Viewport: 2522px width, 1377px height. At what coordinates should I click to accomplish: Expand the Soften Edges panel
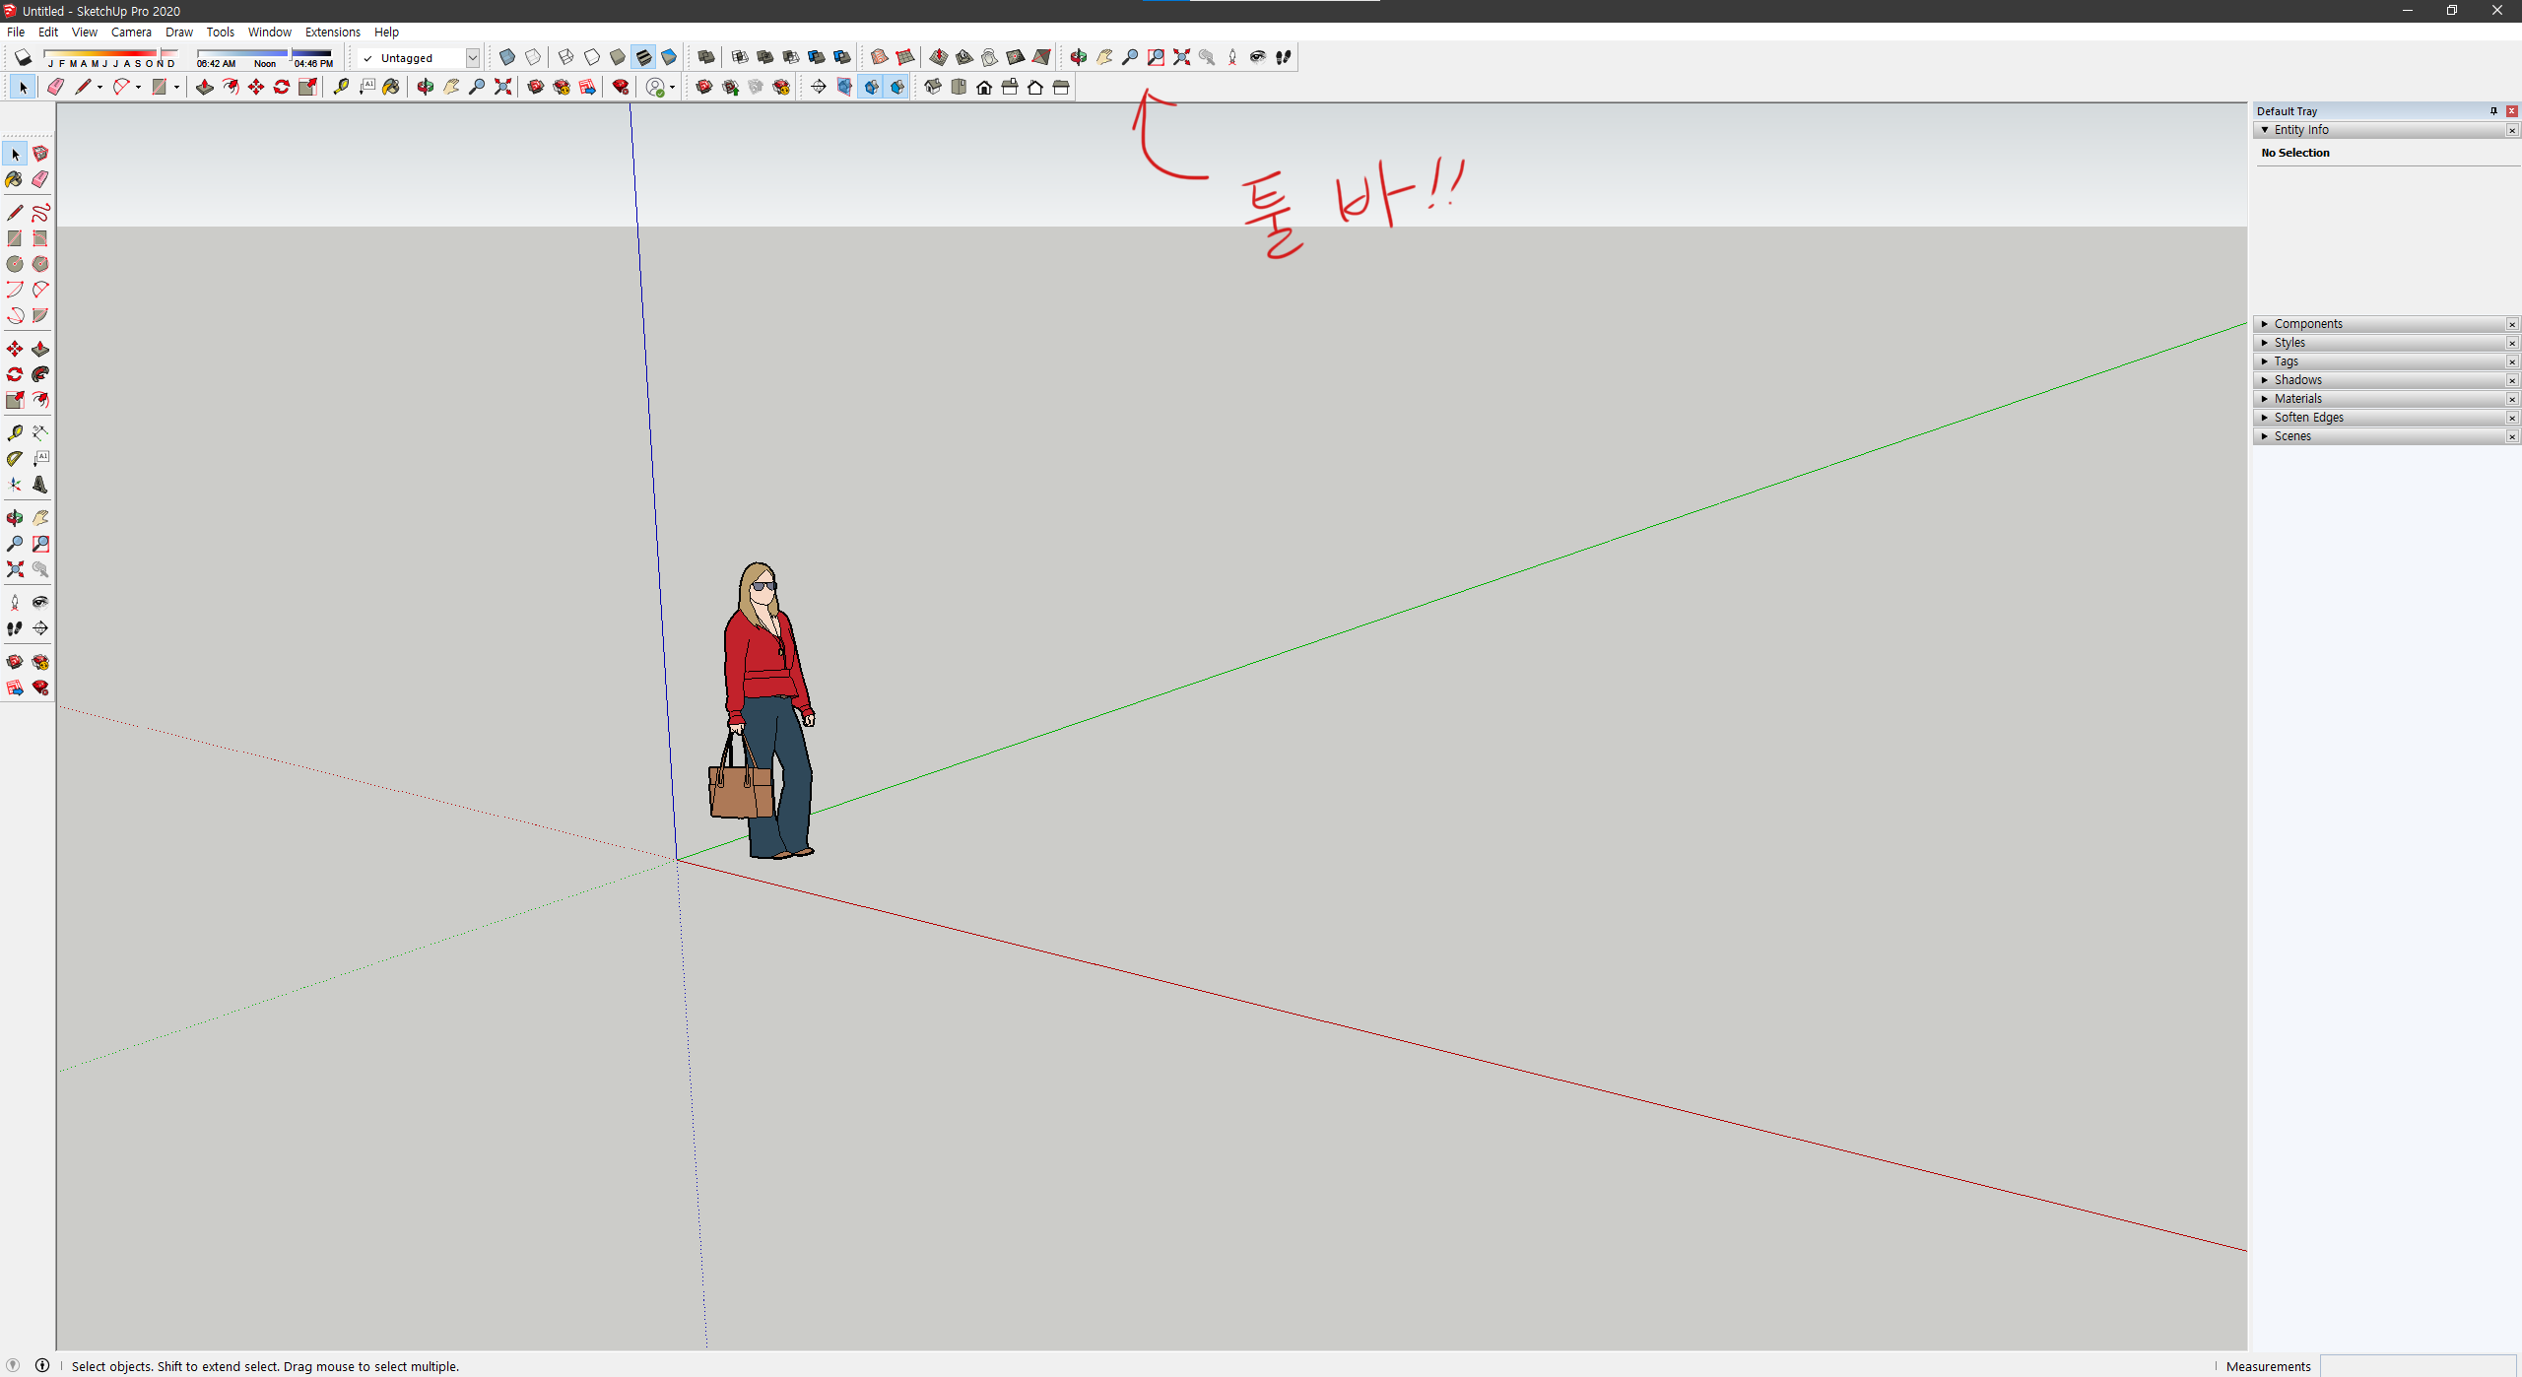(x=2308, y=418)
